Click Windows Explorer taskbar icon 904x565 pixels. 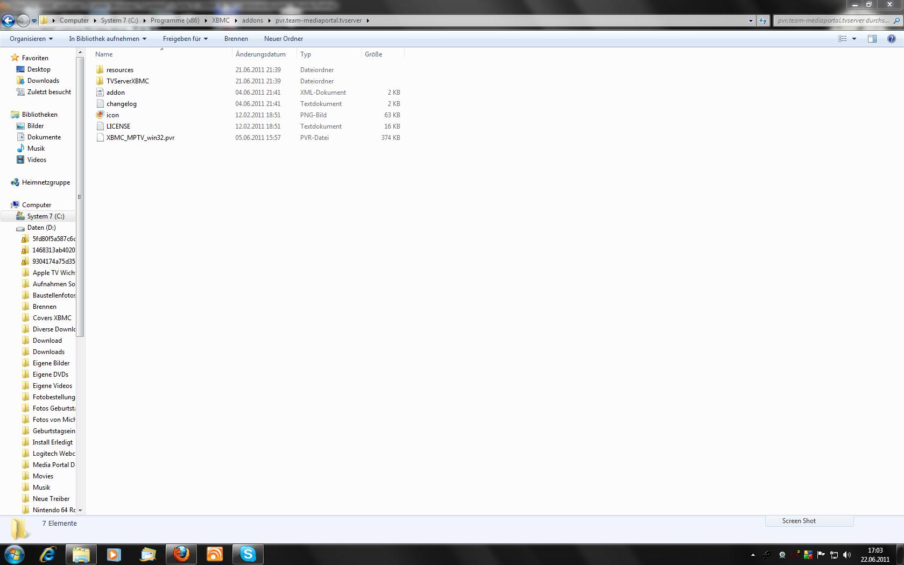pos(81,554)
